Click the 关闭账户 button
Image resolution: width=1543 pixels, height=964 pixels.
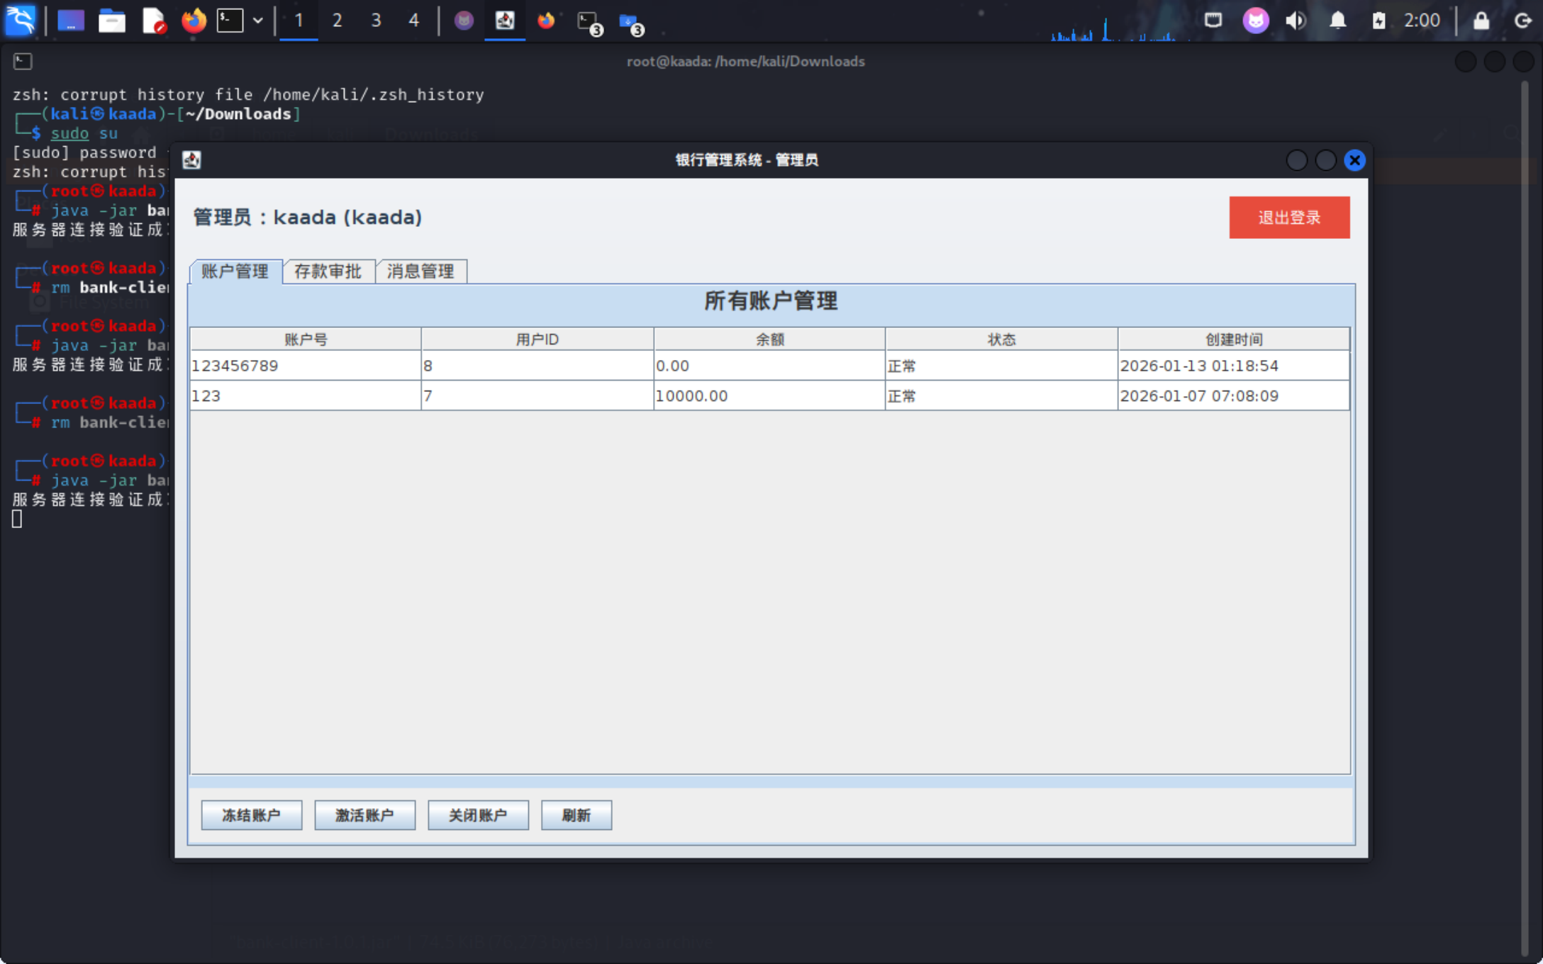tap(478, 815)
